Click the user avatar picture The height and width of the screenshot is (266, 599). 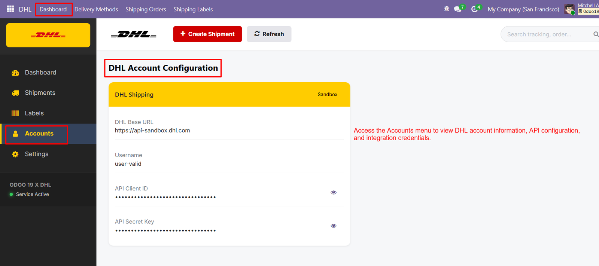(569, 9)
